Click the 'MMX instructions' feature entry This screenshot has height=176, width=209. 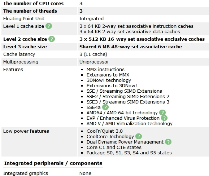click(105, 69)
